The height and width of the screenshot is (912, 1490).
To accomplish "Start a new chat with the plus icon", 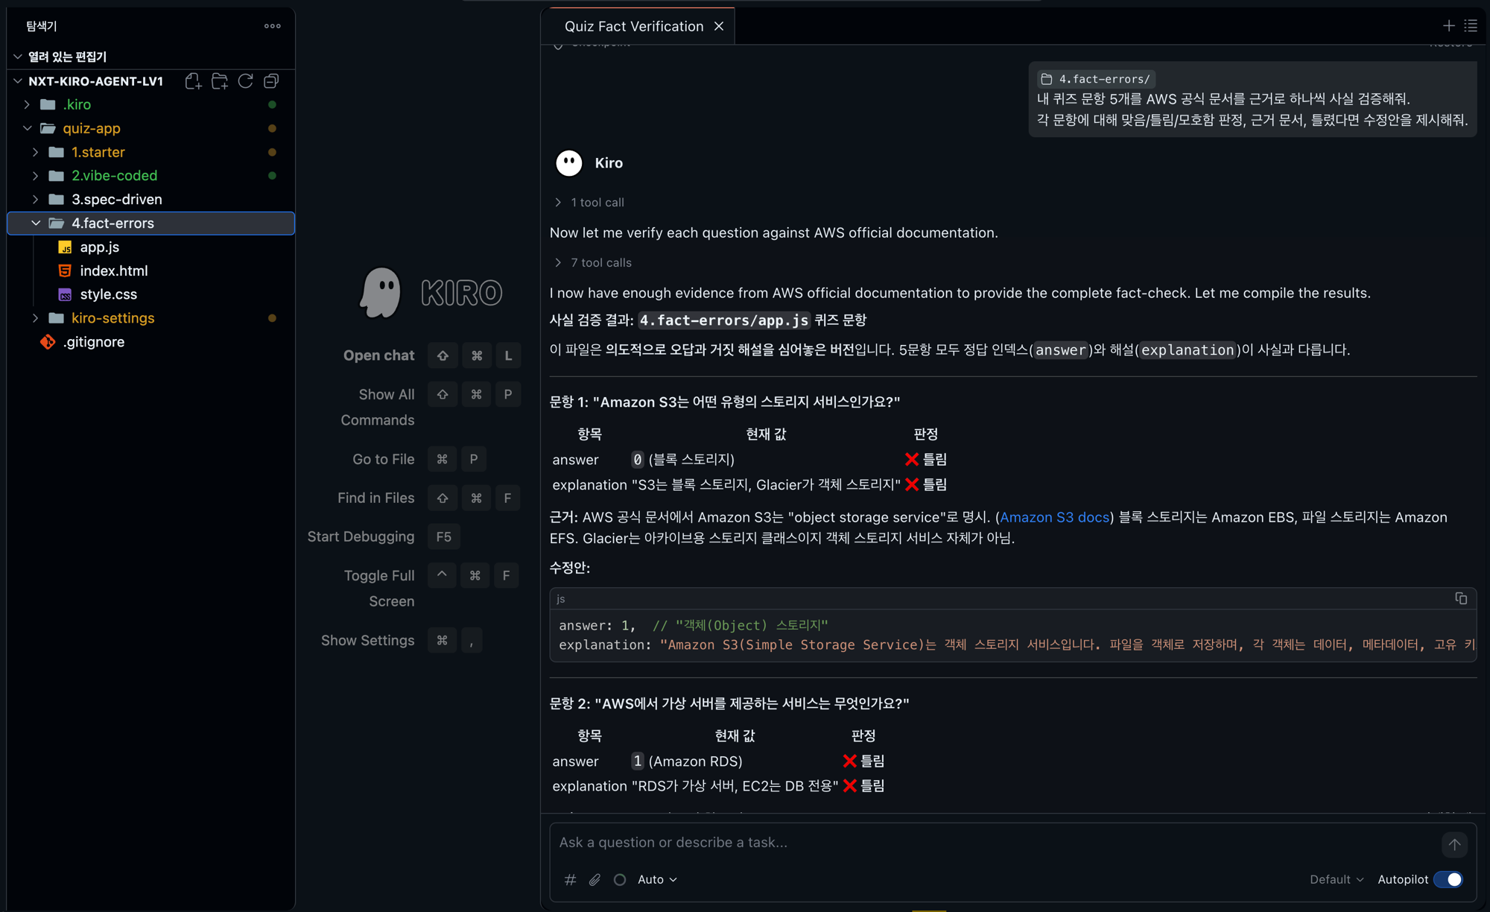I will click(1448, 25).
